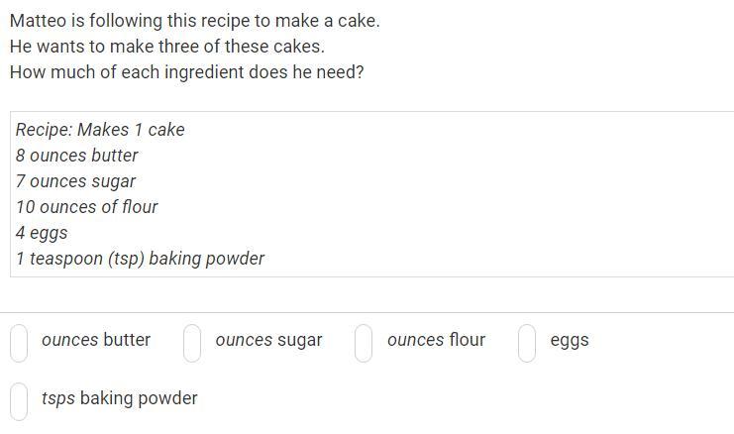Click the question "How much of each ingredient"
This screenshot has width=734, height=434.
coord(187,72)
